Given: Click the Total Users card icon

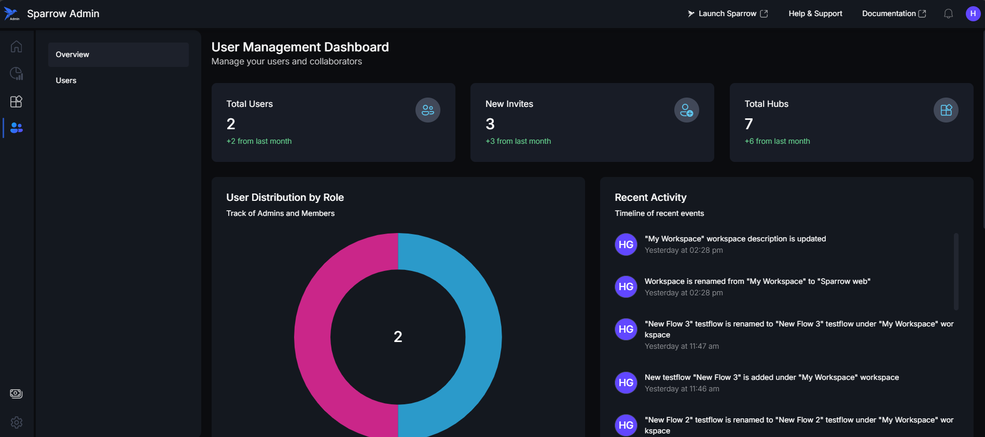Looking at the screenshot, I should [427, 110].
